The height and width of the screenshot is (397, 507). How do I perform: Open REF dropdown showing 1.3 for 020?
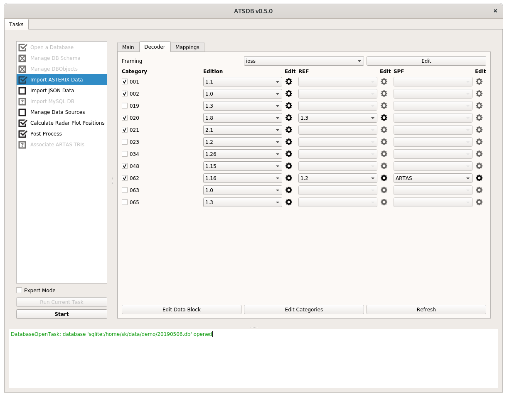(338, 118)
